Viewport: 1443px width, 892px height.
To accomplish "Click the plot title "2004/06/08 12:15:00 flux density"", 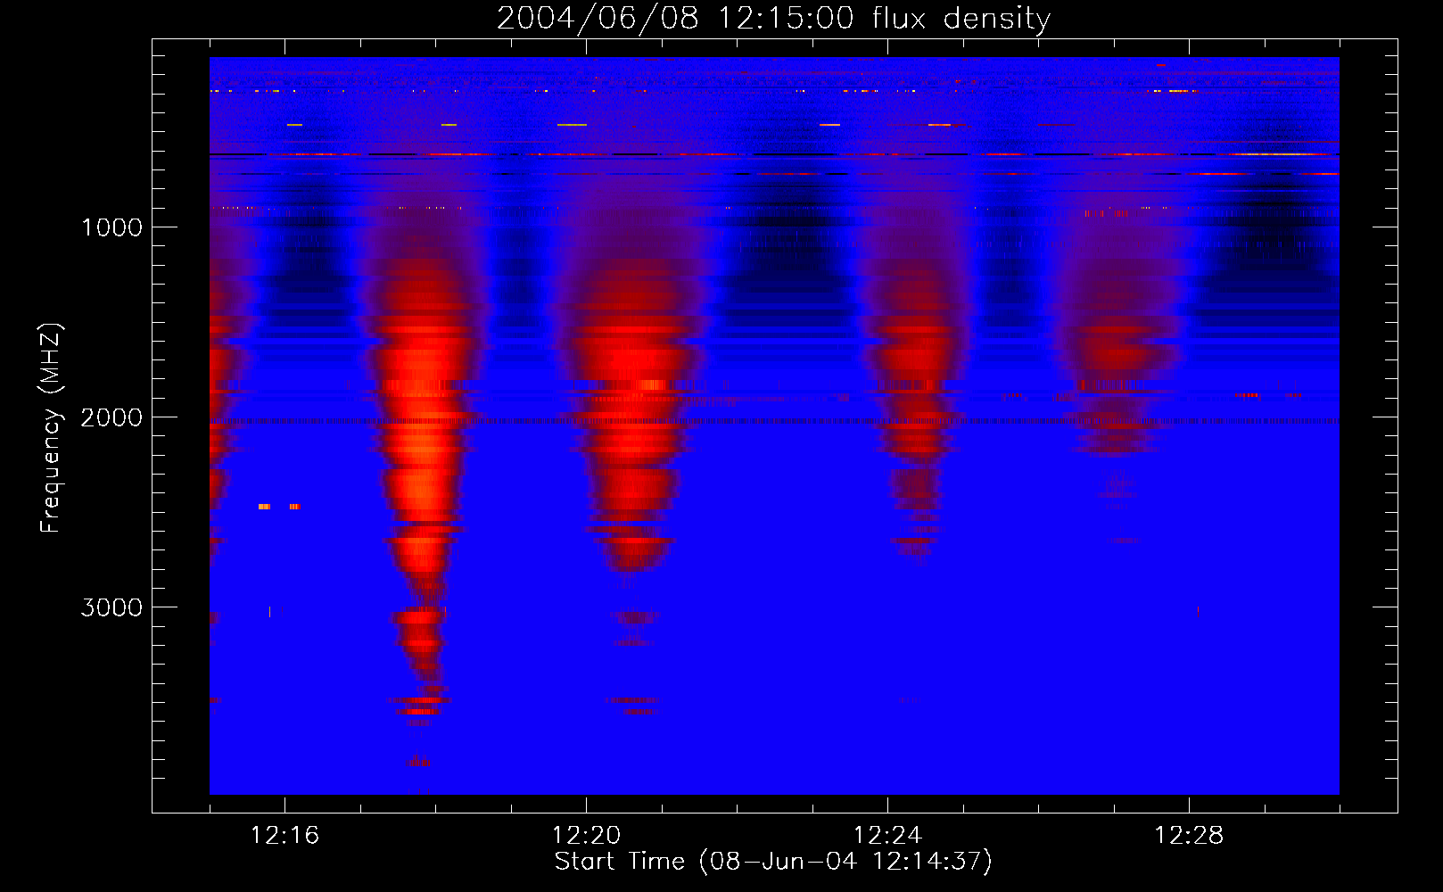I will pyautogui.click(x=773, y=18).
